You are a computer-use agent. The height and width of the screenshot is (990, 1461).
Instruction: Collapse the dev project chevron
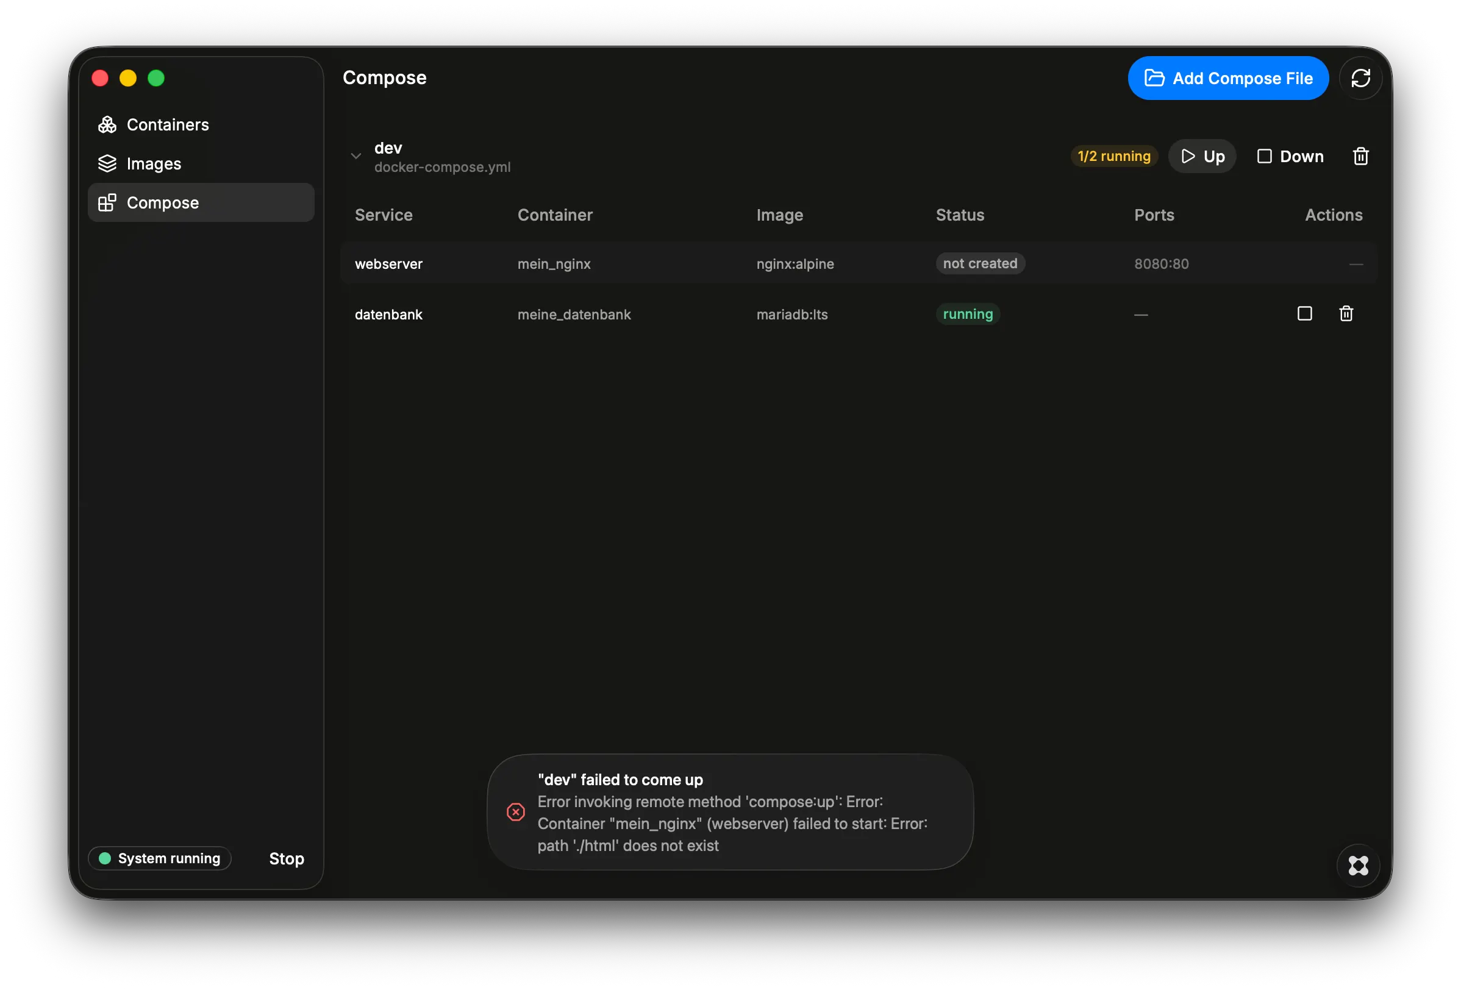pyautogui.click(x=356, y=156)
